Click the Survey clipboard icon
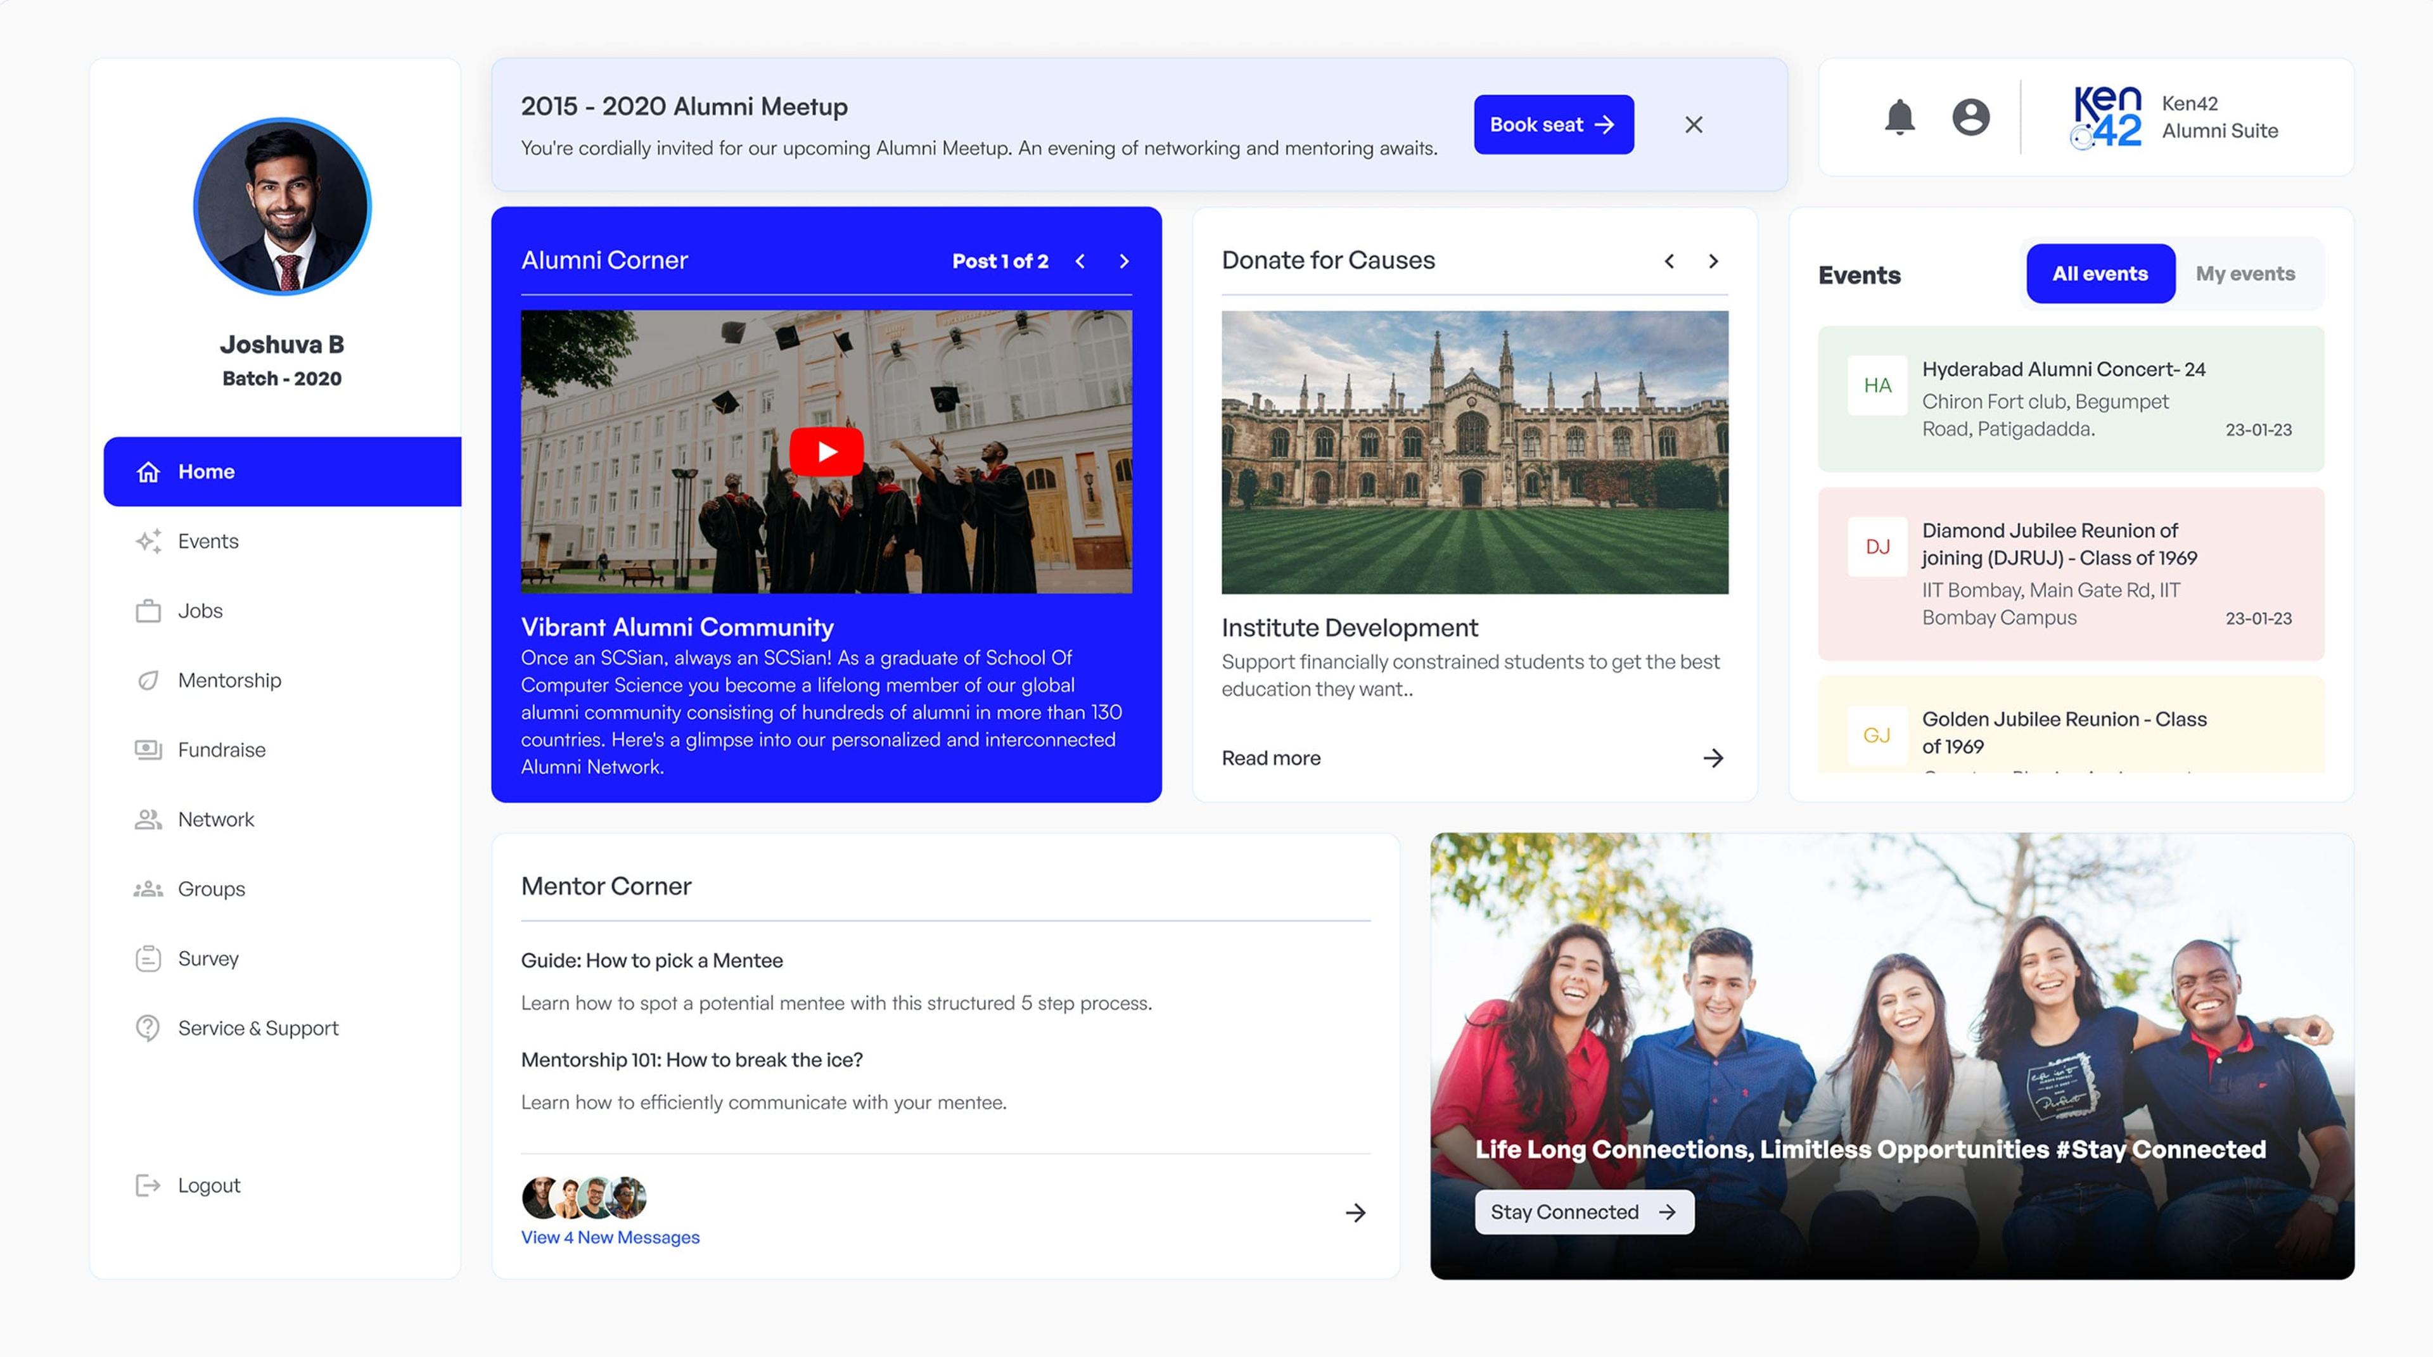This screenshot has width=2433, height=1357. (x=148, y=959)
